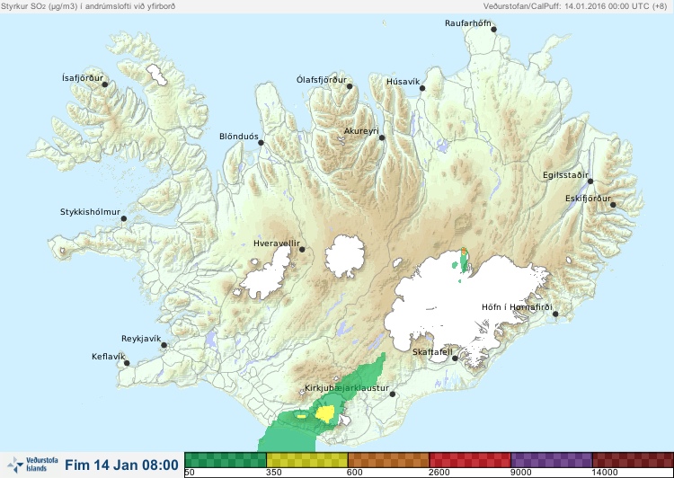Click the Ólafsfjörður place label
This screenshot has height=478, width=674.
(x=322, y=80)
